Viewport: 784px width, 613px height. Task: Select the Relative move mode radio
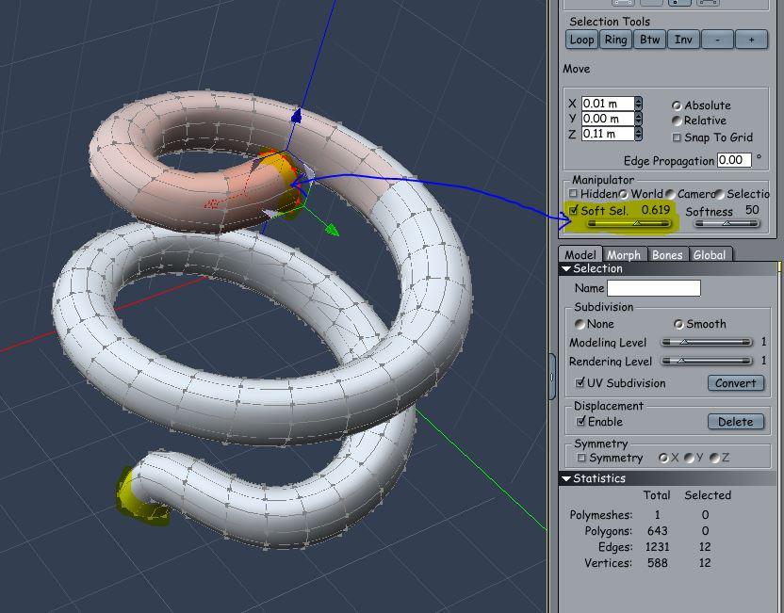click(x=677, y=121)
